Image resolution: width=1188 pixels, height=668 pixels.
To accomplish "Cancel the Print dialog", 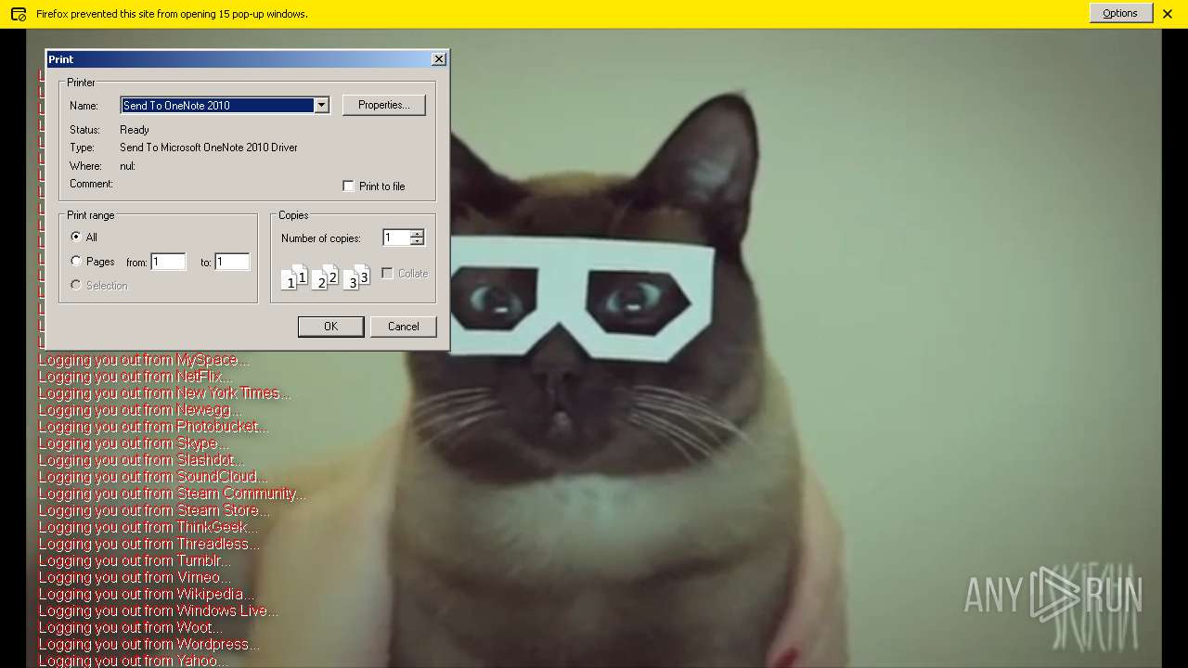I will point(403,327).
